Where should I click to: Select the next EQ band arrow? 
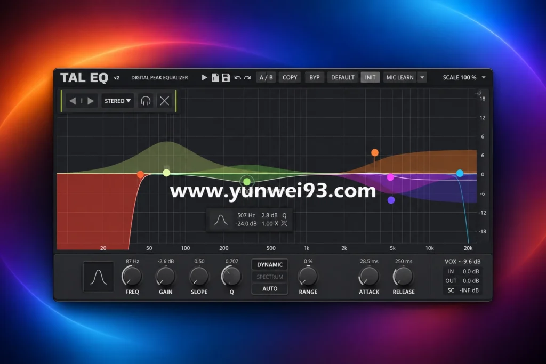(x=91, y=101)
